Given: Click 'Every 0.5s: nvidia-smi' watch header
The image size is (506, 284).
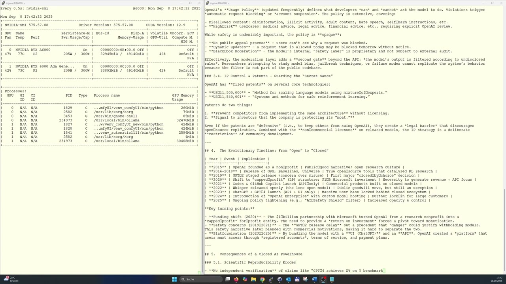Looking at the screenshot, I should (x=24, y=8).
